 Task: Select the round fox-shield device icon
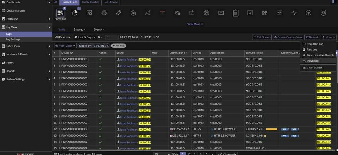click(x=309, y=13)
